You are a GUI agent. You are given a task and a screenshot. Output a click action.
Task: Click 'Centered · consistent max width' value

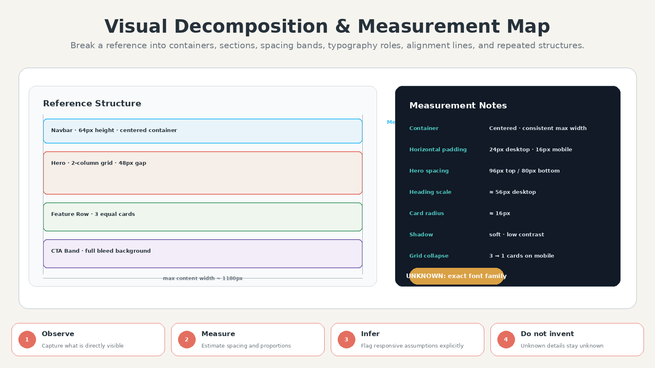(x=538, y=128)
